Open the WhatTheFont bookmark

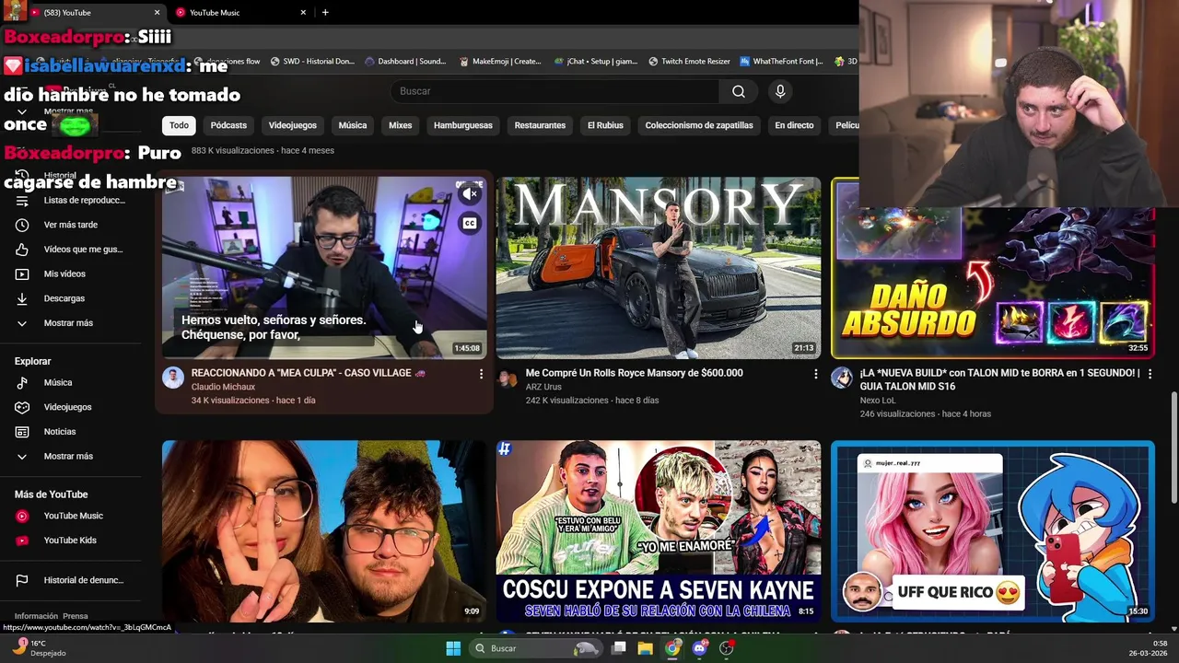click(781, 62)
